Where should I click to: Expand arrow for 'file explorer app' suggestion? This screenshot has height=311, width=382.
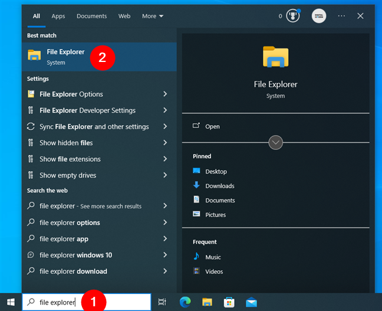point(165,238)
